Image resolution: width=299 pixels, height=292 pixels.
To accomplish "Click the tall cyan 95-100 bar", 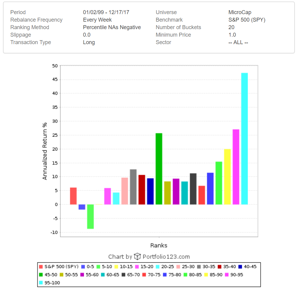I will (x=245, y=139).
